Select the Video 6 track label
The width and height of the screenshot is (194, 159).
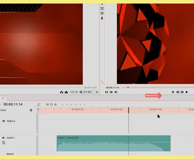pyautogui.click(x=11, y=121)
